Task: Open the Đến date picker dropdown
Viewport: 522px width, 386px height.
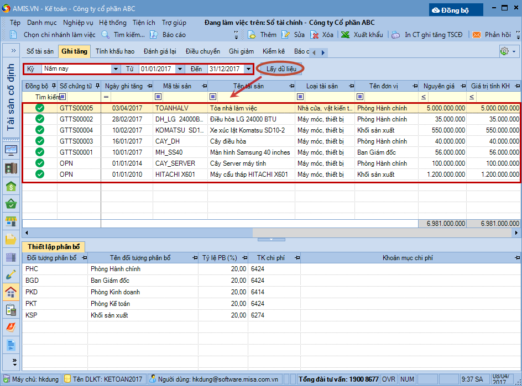Action: [248, 69]
